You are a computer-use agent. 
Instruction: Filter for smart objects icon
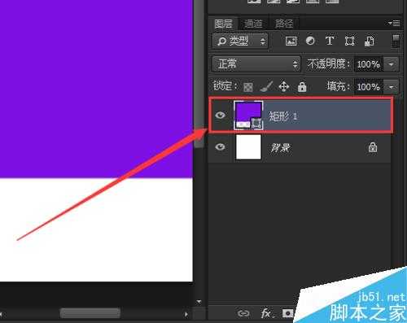pos(370,41)
